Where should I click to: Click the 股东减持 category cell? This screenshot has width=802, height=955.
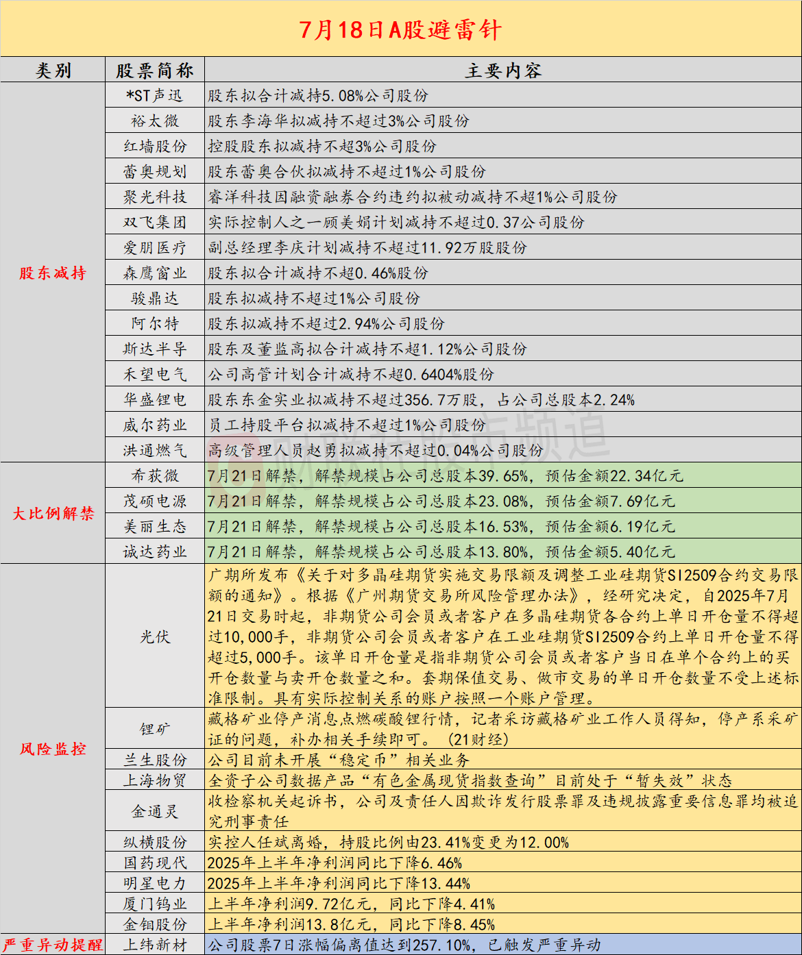[x=53, y=273]
